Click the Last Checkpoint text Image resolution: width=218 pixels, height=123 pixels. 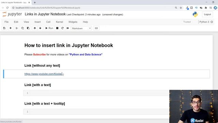tap(83, 14)
